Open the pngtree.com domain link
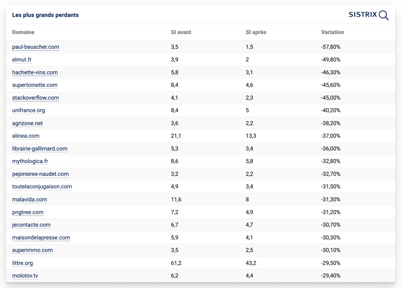Viewport: 401px width, 288px height. click(28, 212)
